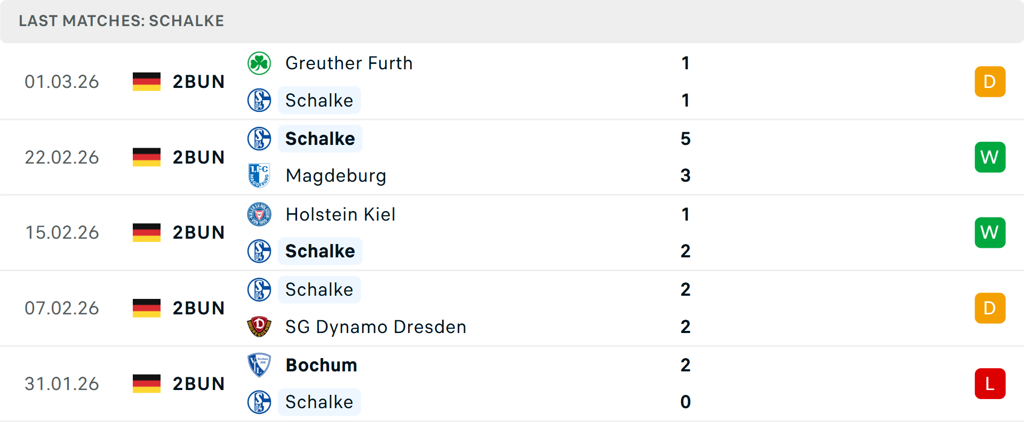Screen dimensions: 1024x422
Task: Click the German flag next to 01.03.26
Action: [147, 82]
